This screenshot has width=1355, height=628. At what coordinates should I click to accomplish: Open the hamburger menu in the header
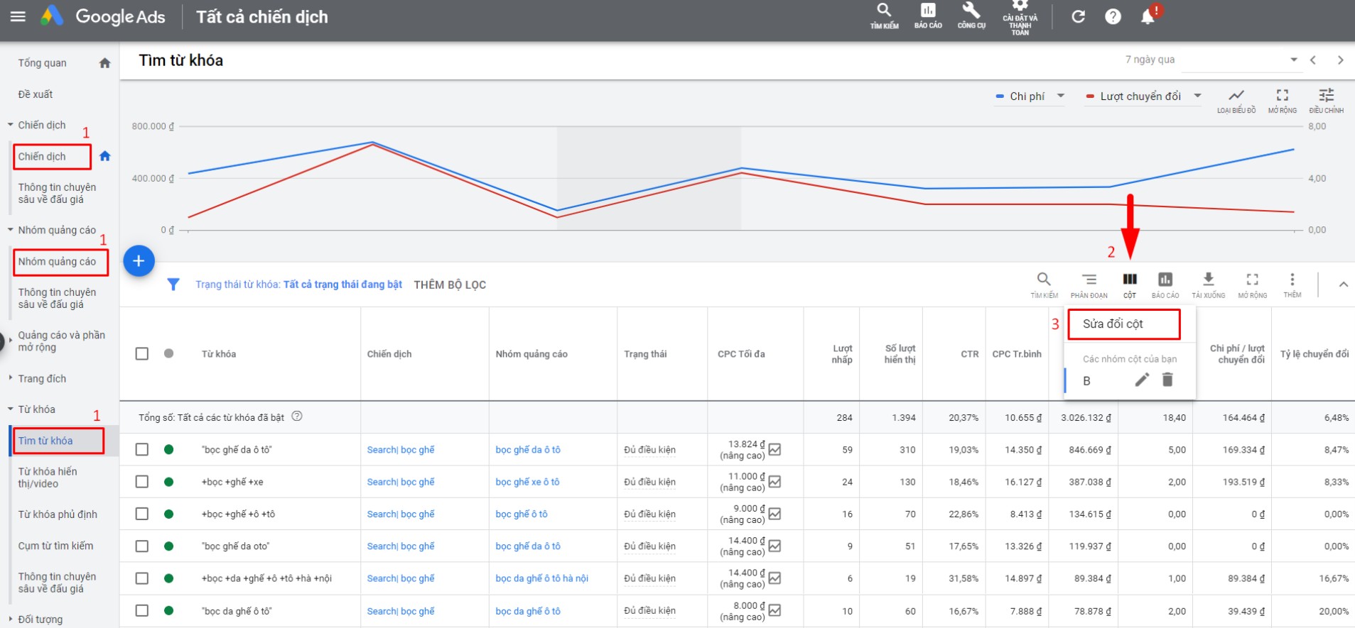coord(18,16)
